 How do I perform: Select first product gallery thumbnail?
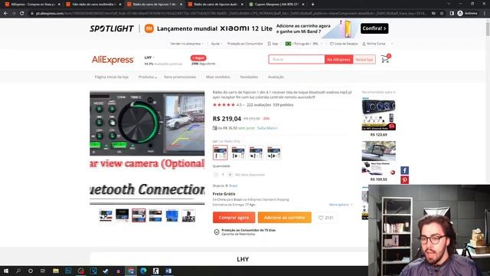click(x=106, y=215)
